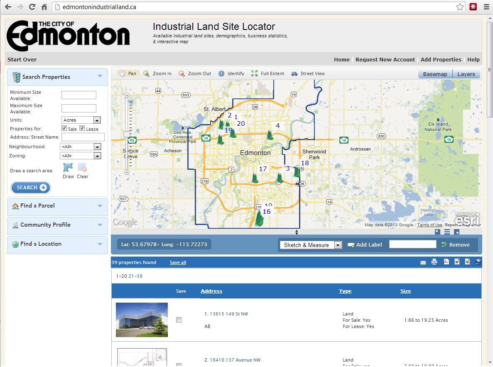Image resolution: width=493 pixels, height=367 pixels.
Task: Toggle the Sale properties checkbox
Action: click(64, 128)
